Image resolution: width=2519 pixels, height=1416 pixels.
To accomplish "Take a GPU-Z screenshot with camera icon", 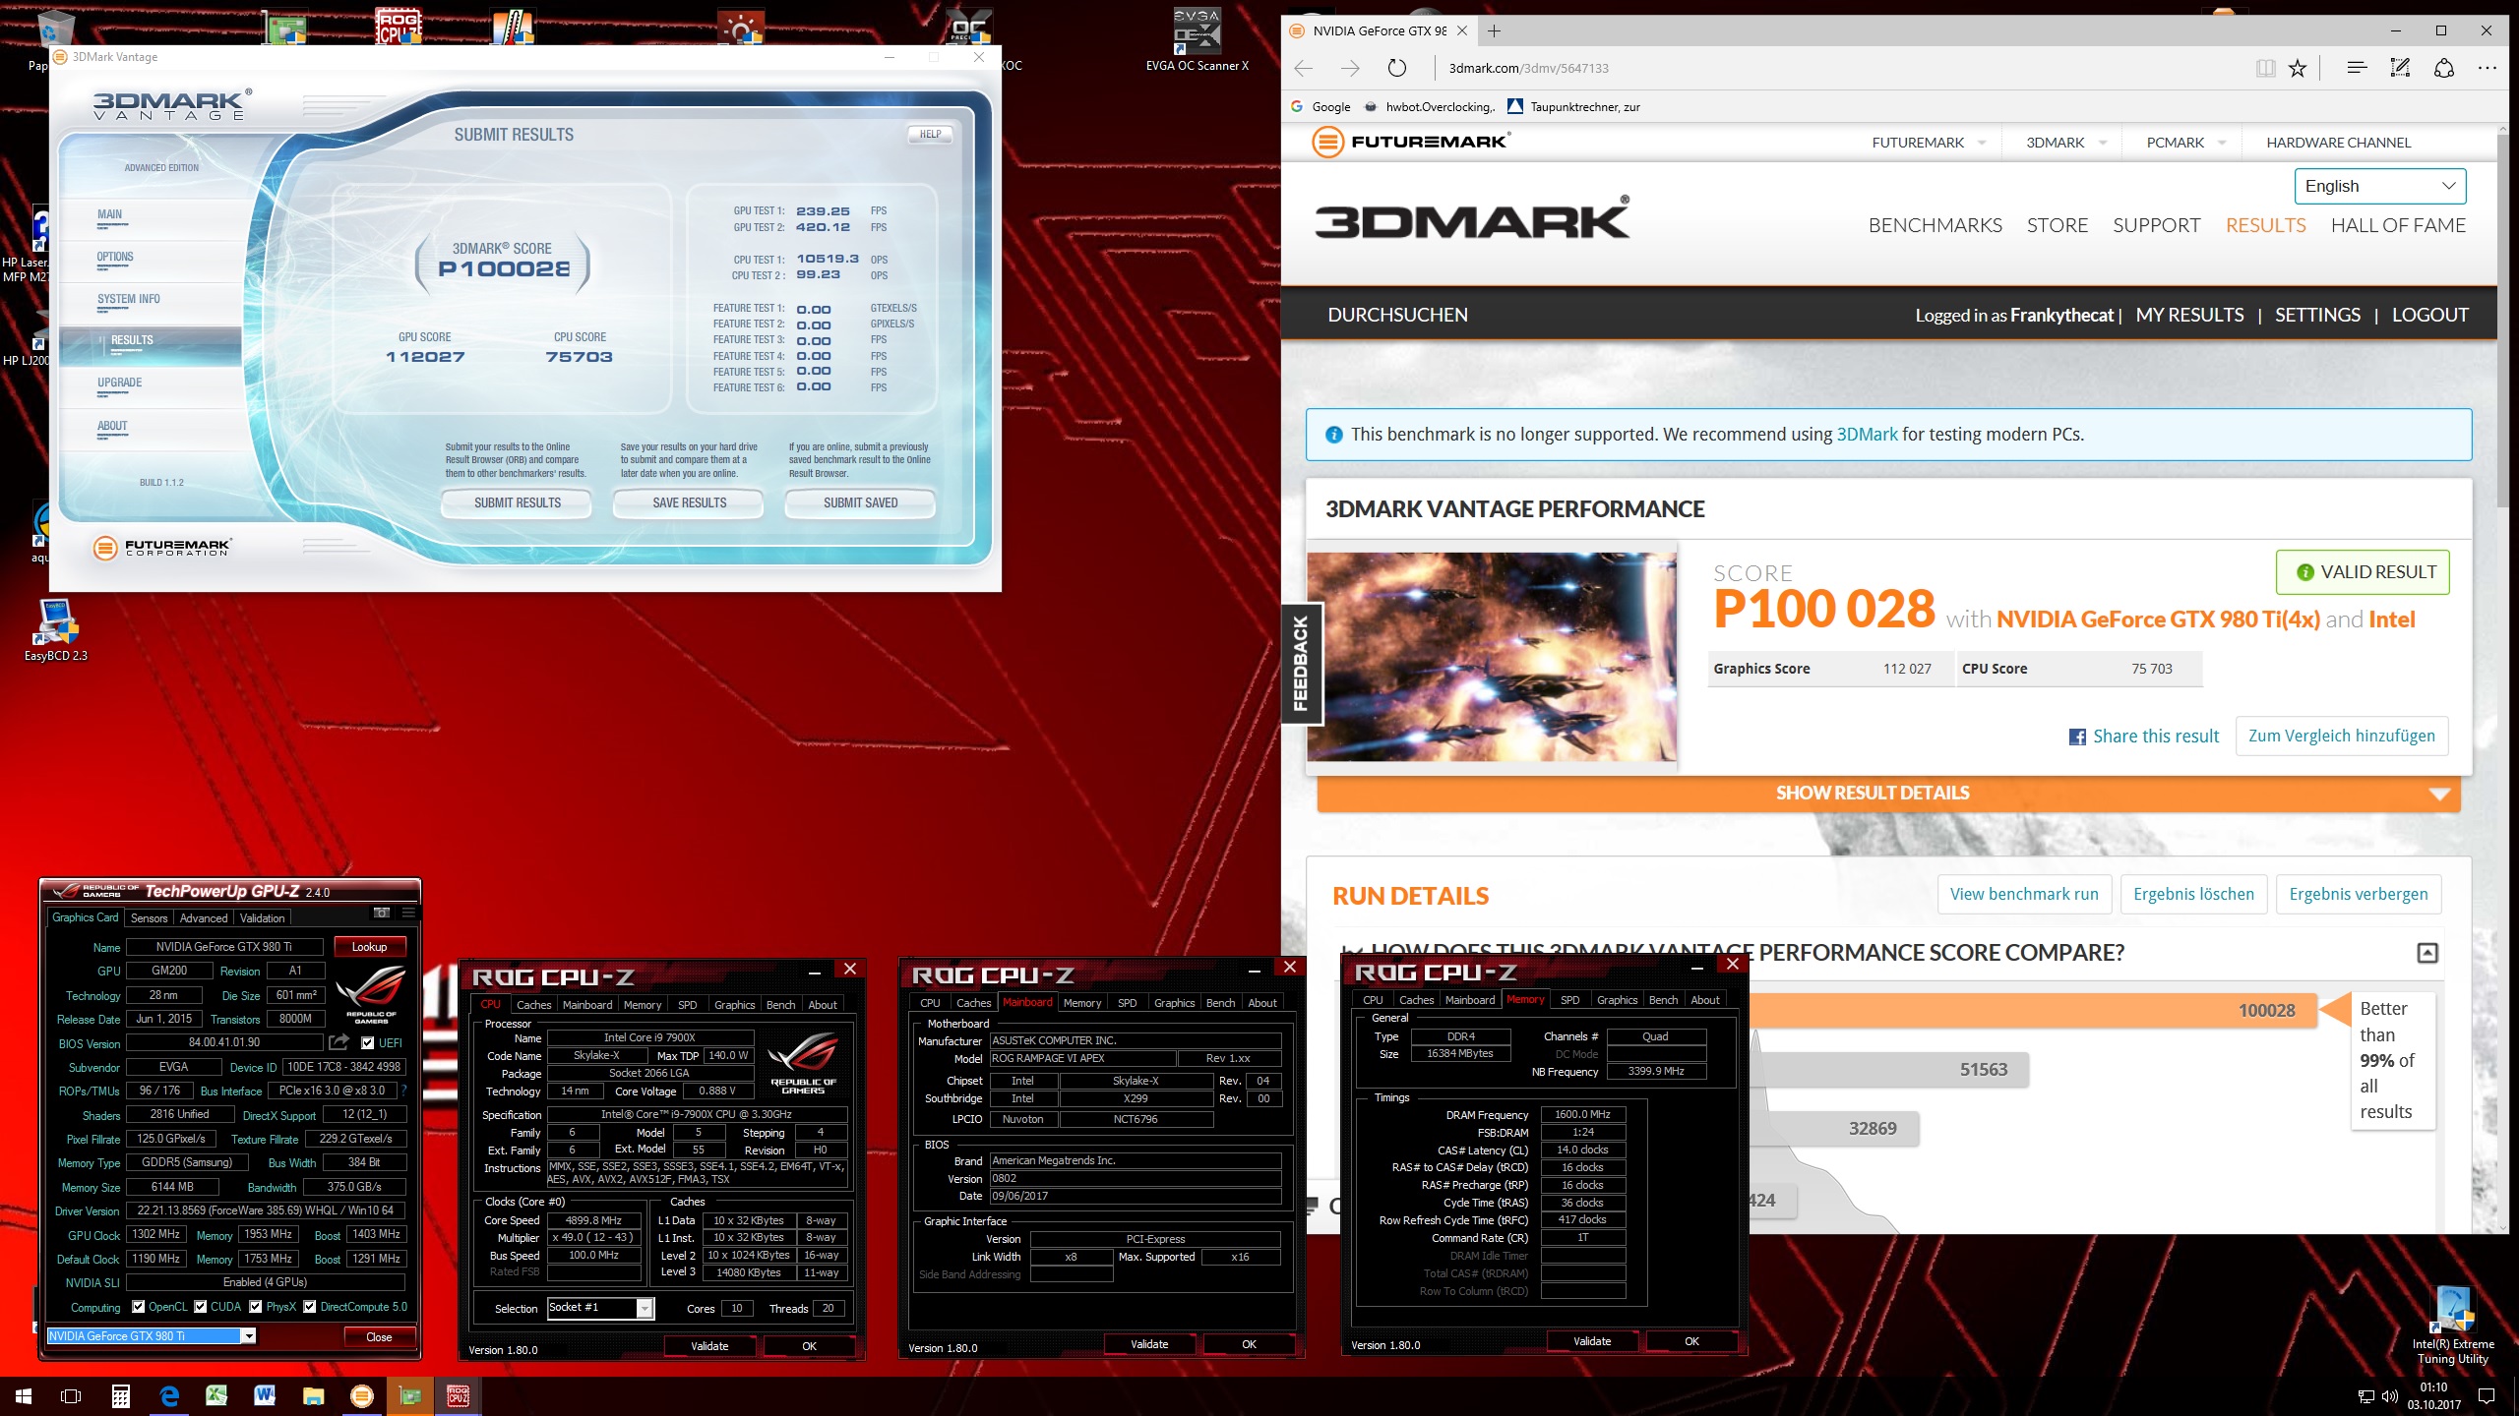I will point(382,913).
